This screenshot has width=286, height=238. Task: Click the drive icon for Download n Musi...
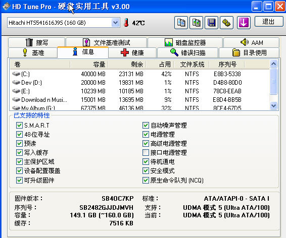click(x=16, y=99)
